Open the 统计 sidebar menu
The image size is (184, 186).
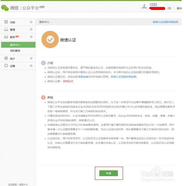pyautogui.click(x=18, y=58)
